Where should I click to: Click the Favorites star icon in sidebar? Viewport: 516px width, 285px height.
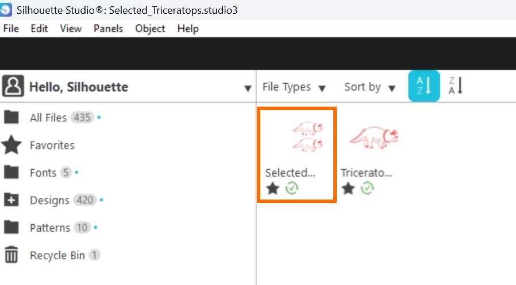pyautogui.click(x=11, y=145)
